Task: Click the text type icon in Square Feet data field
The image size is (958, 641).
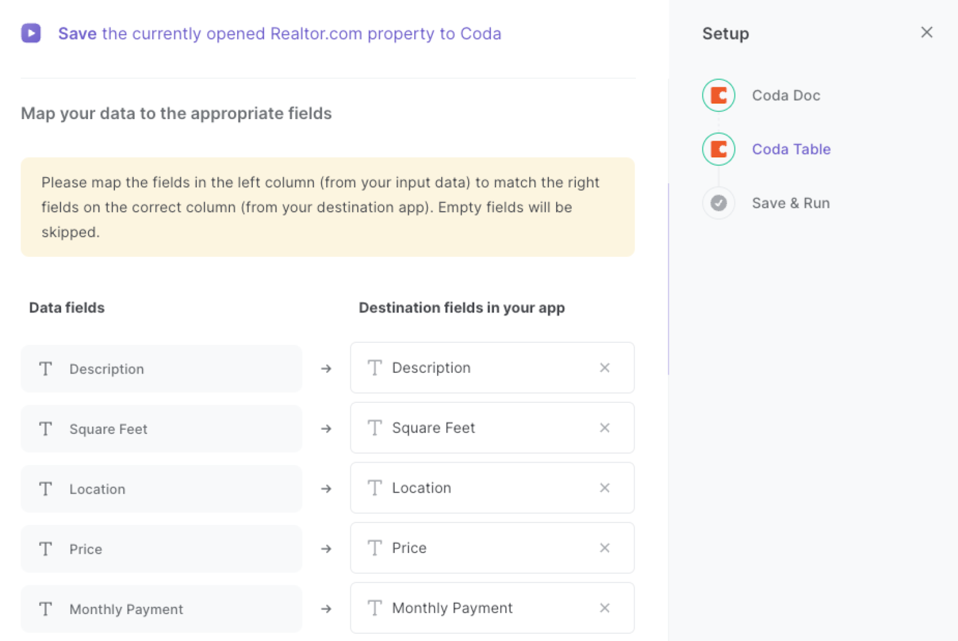Action: (46, 429)
